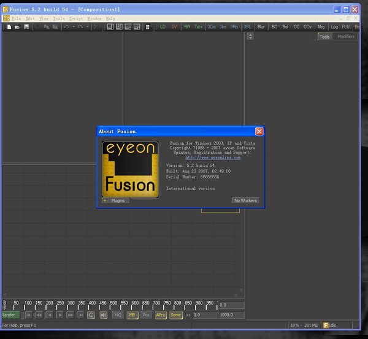368x339 pixels.
Task: Insert a Background tool using BG
Action: pos(187,27)
